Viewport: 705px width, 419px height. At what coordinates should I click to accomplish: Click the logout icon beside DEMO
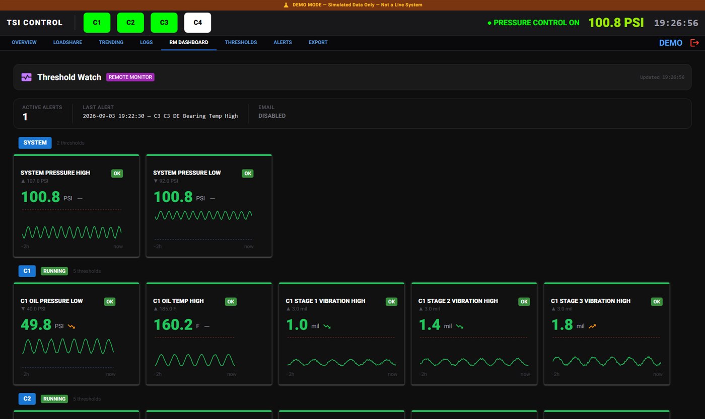point(694,43)
